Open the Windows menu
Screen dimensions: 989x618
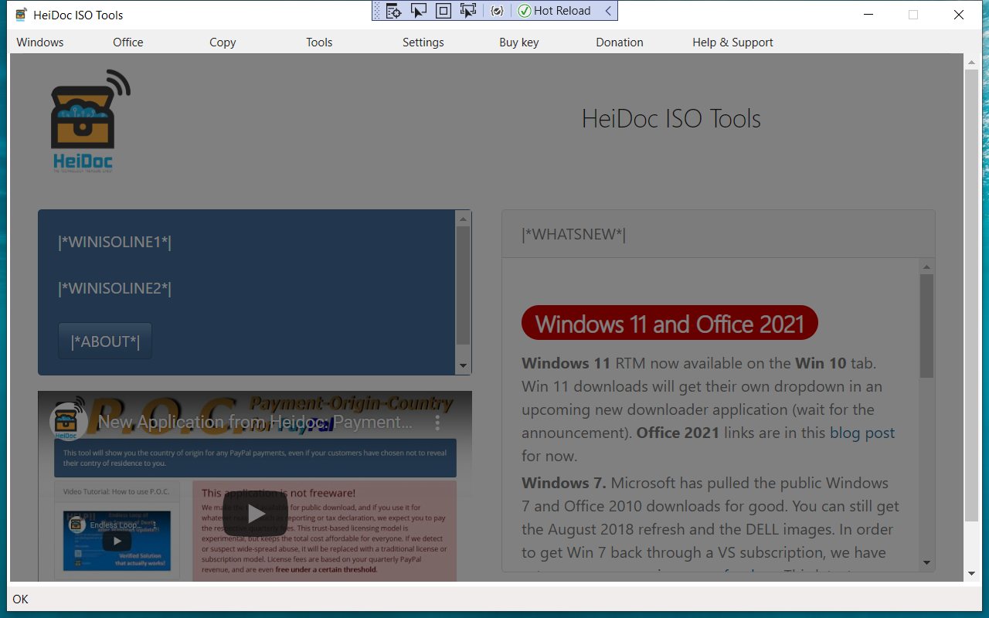[40, 42]
